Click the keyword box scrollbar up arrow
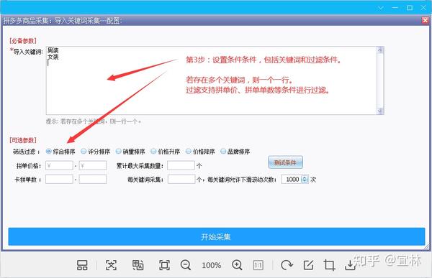The width and height of the screenshot is (432, 278). [380, 50]
